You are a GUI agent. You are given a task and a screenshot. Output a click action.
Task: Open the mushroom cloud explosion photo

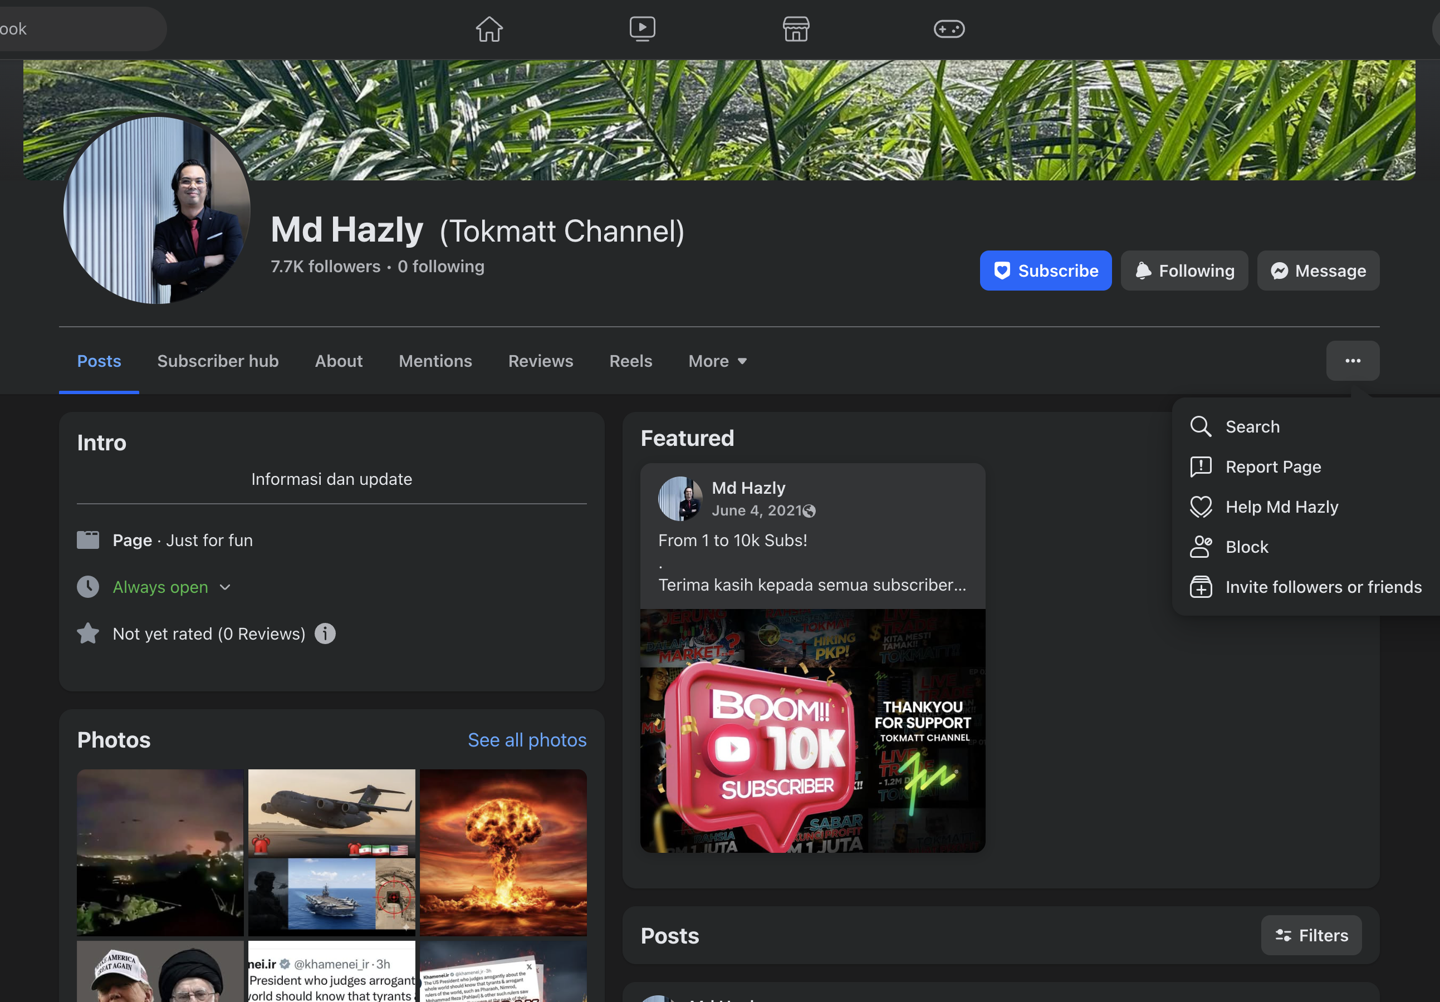click(503, 853)
